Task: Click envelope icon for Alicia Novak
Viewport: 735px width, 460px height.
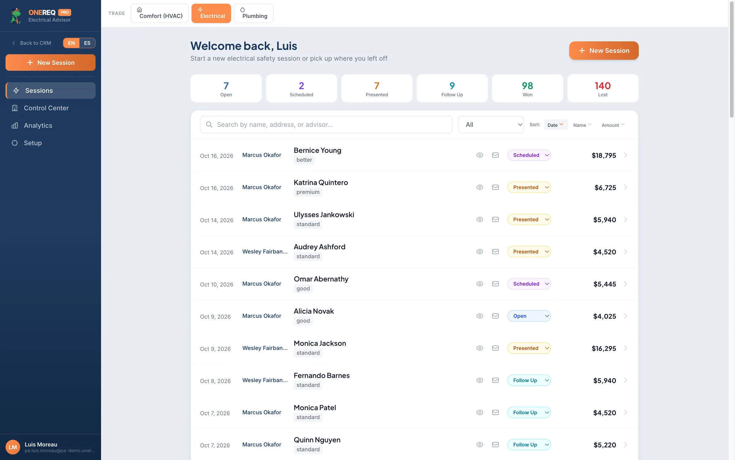Action: (495, 316)
